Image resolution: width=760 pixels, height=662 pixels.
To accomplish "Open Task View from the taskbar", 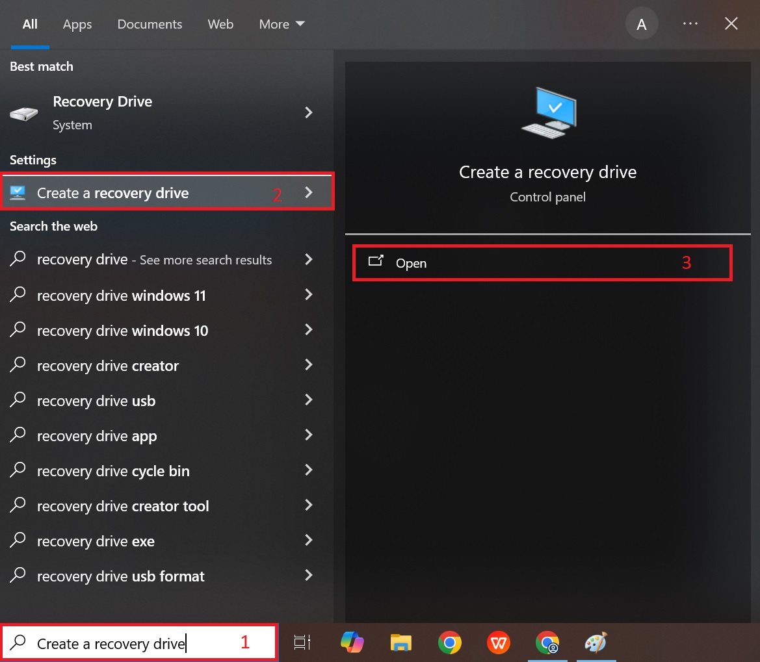I will [x=302, y=643].
